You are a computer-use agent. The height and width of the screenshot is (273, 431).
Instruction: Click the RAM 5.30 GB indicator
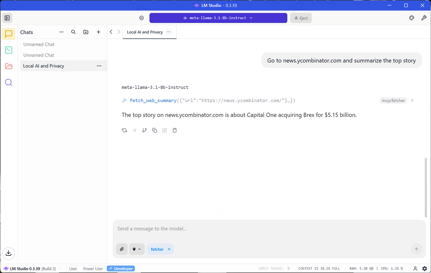361,269
